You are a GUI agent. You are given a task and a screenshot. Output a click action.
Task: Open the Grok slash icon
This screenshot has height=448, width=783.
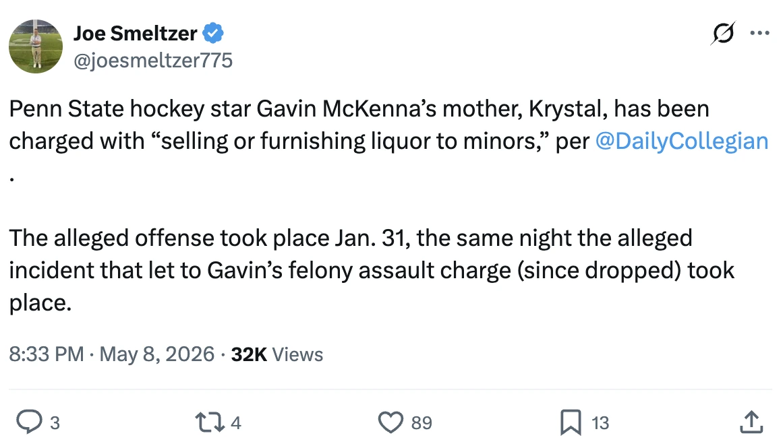pos(722,34)
